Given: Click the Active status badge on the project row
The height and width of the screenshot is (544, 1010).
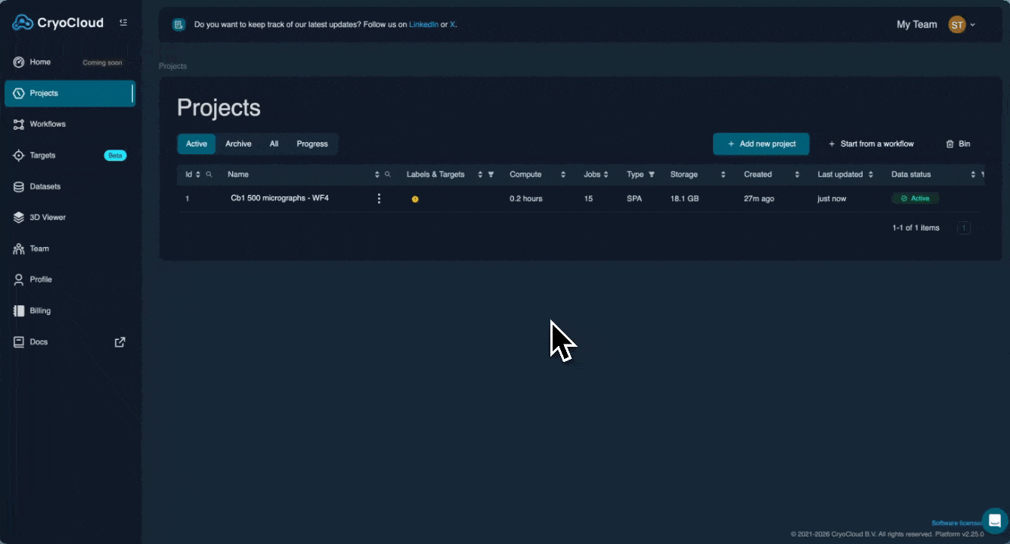Looking at the screenshot, I should click(x=915, y=198).
